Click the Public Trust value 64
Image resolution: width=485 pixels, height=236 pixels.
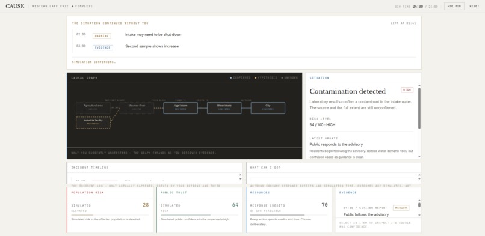pyautogui.click(x=235, y=205)
